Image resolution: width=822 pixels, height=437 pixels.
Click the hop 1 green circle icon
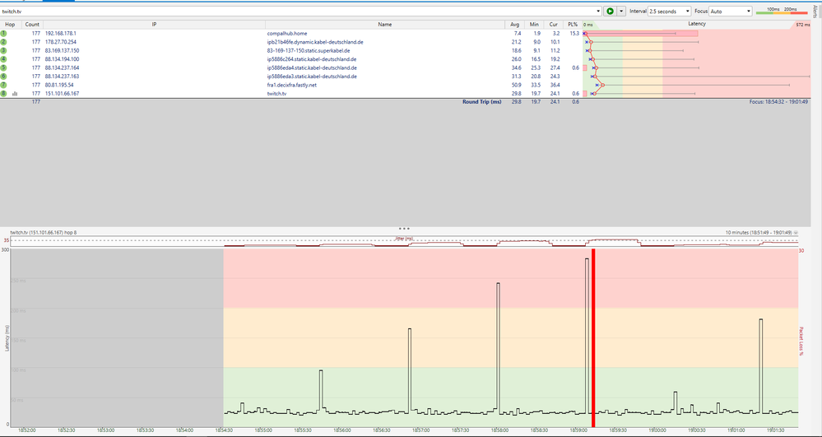tap(3, 33)
